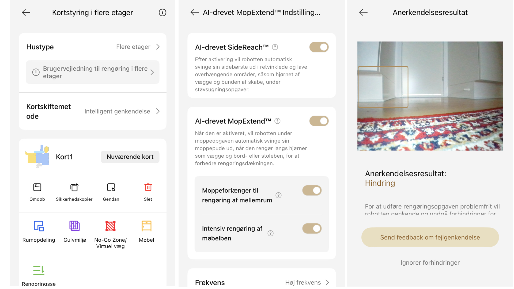The width and height of the screenshot is (514, 289).
Task: Disable AI-drevet SideReach toggle
Action: [x=319, y=47]
